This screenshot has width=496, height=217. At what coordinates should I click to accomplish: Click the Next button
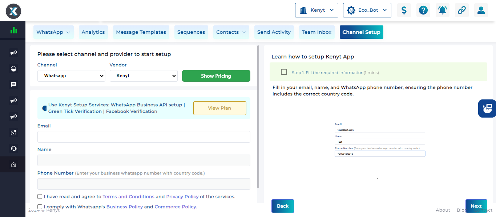click(x=476, y=206)
